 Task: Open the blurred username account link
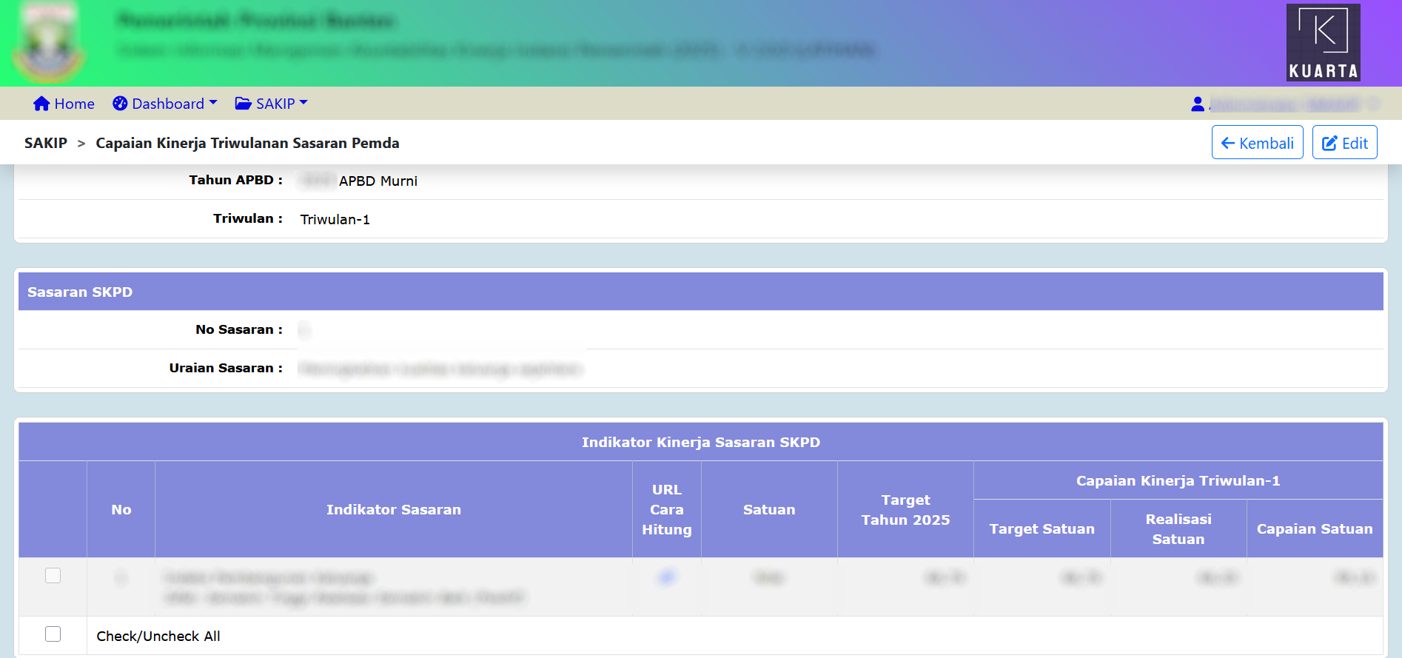[x=1288, y=104]
